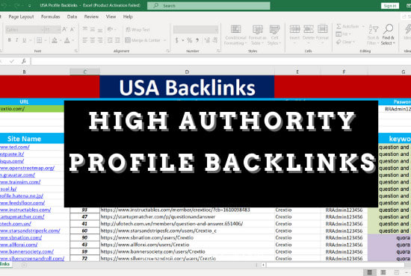Click the fx Insert Function icon
Screen dimensions: 411x276
[x=24, y=61]
